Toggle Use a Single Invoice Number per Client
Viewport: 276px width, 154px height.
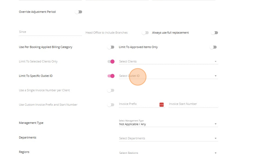111,90
